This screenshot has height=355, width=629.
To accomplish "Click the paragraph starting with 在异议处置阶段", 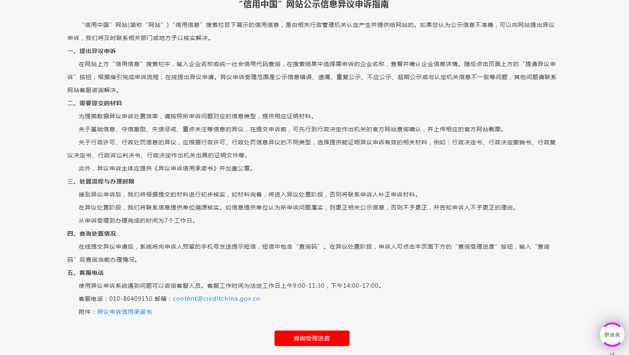I will click(x=298, y=207).
